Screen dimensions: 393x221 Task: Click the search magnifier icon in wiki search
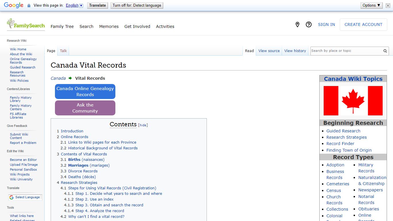tap(385, 51)
